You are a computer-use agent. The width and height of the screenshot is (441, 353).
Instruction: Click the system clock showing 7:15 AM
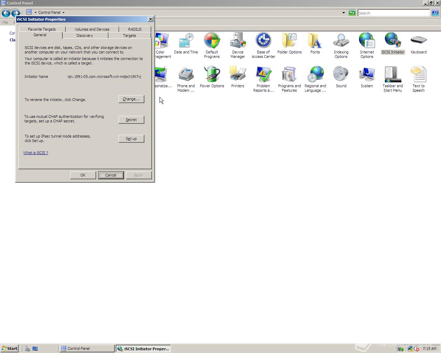point(429,349)
